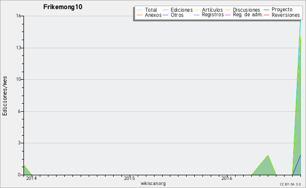Click the wikiscan.org label
This screenshot has width=306, height=188.
pyautogui.click(x=153, y=183)
